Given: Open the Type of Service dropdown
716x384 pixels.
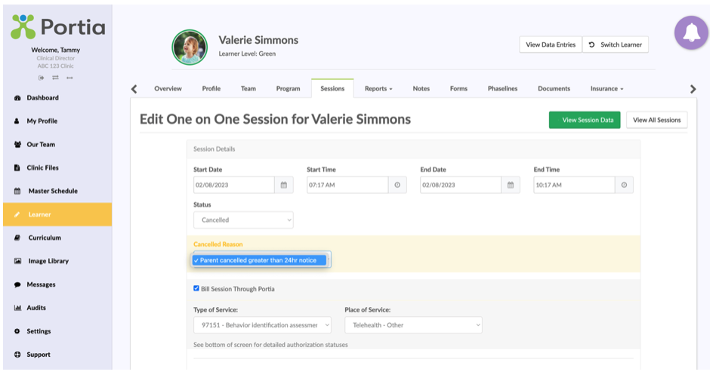Looking at the screenshot, I should (x=262, y=325).
